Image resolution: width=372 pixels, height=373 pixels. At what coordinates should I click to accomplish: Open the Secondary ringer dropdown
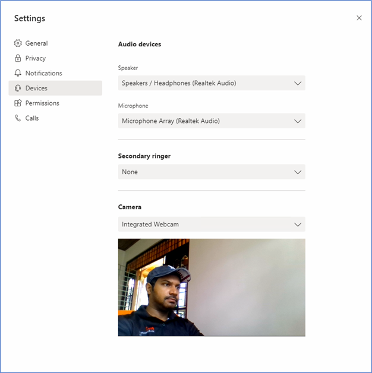coord(212,172)
